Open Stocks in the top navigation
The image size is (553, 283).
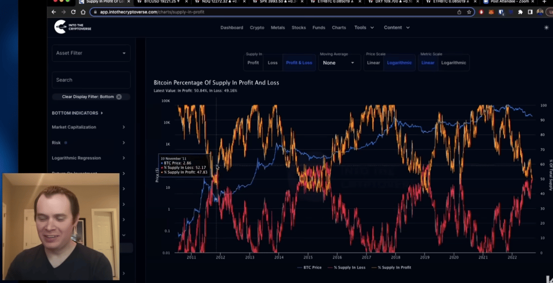click(x=299, y=27)
